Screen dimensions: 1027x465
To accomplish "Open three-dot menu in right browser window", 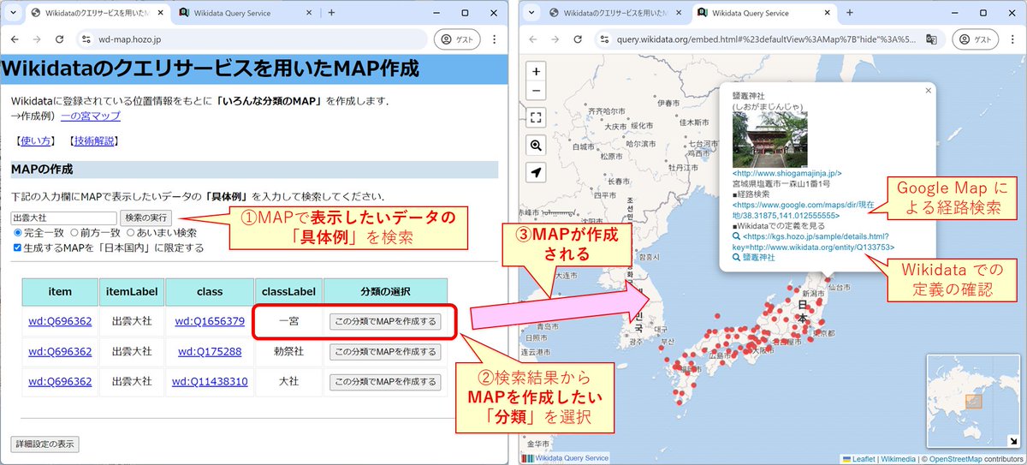I will pos(1012,39).
